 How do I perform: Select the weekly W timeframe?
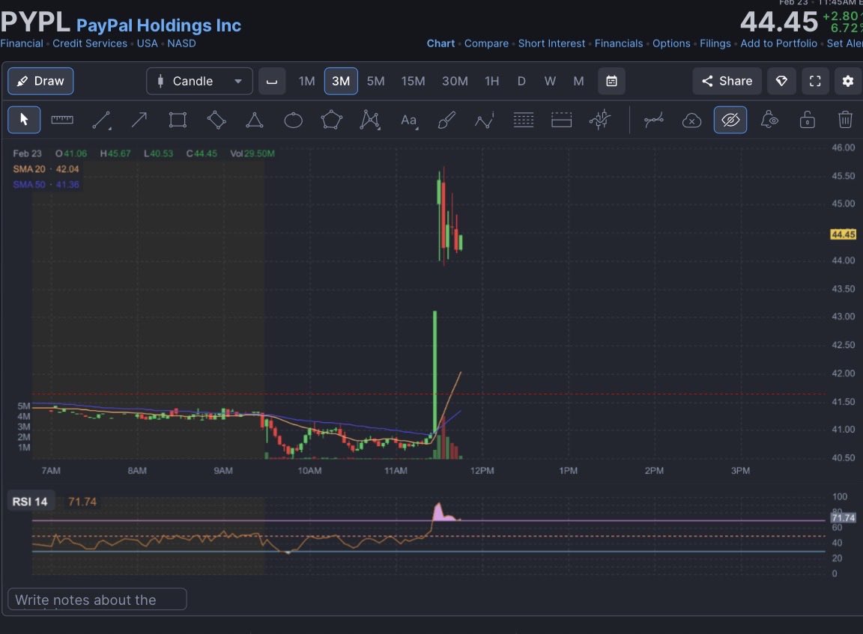coord(550,82)
